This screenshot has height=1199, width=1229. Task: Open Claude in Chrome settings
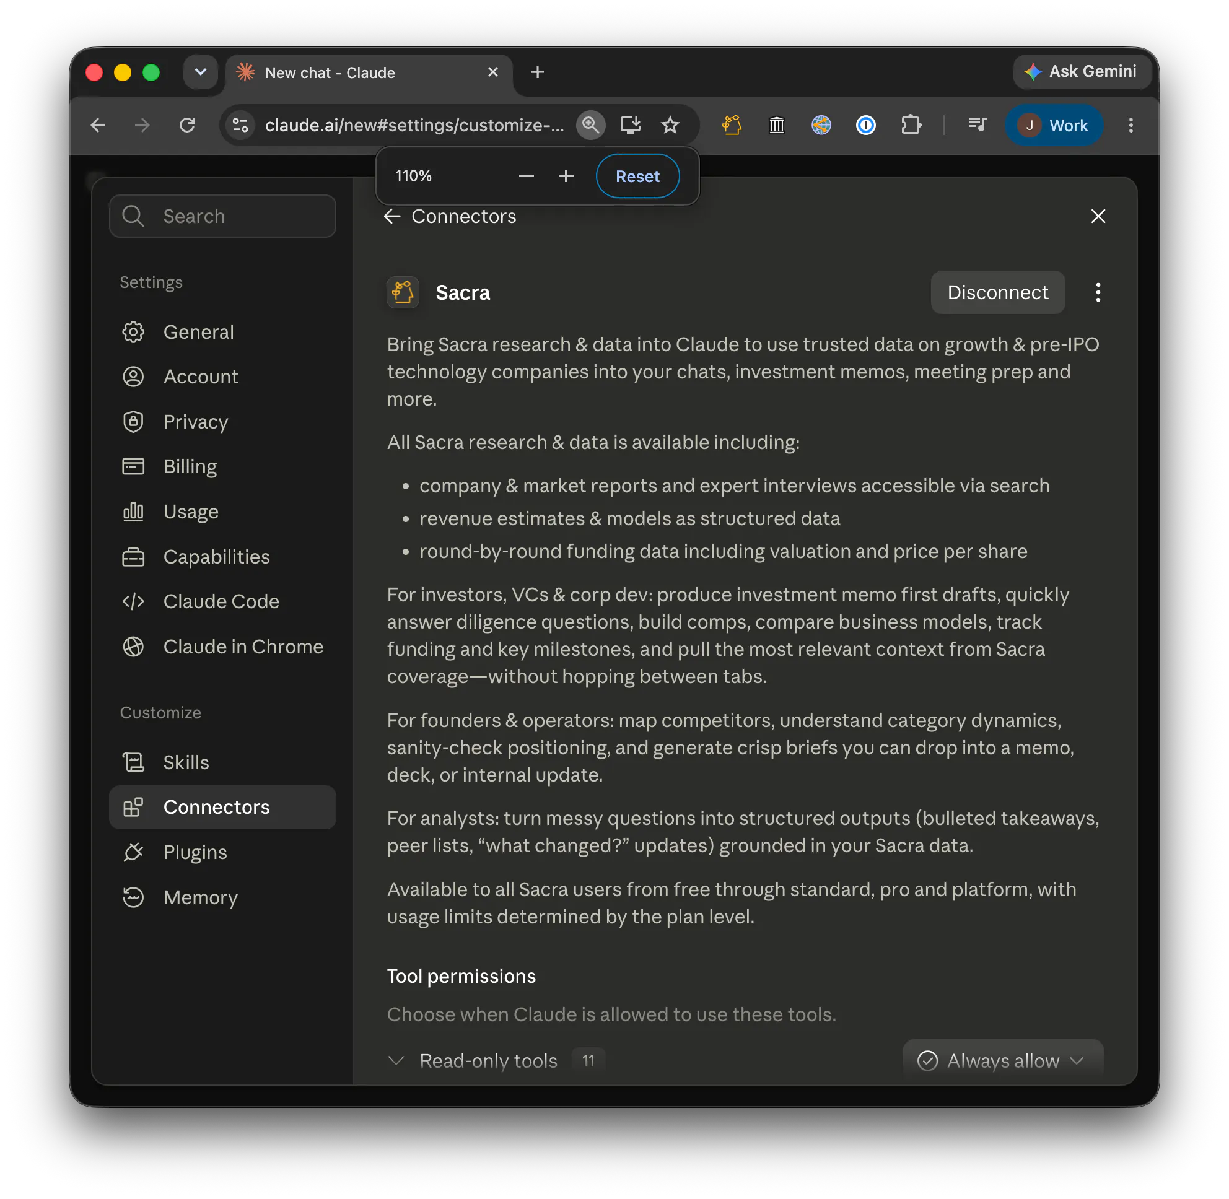222,647
